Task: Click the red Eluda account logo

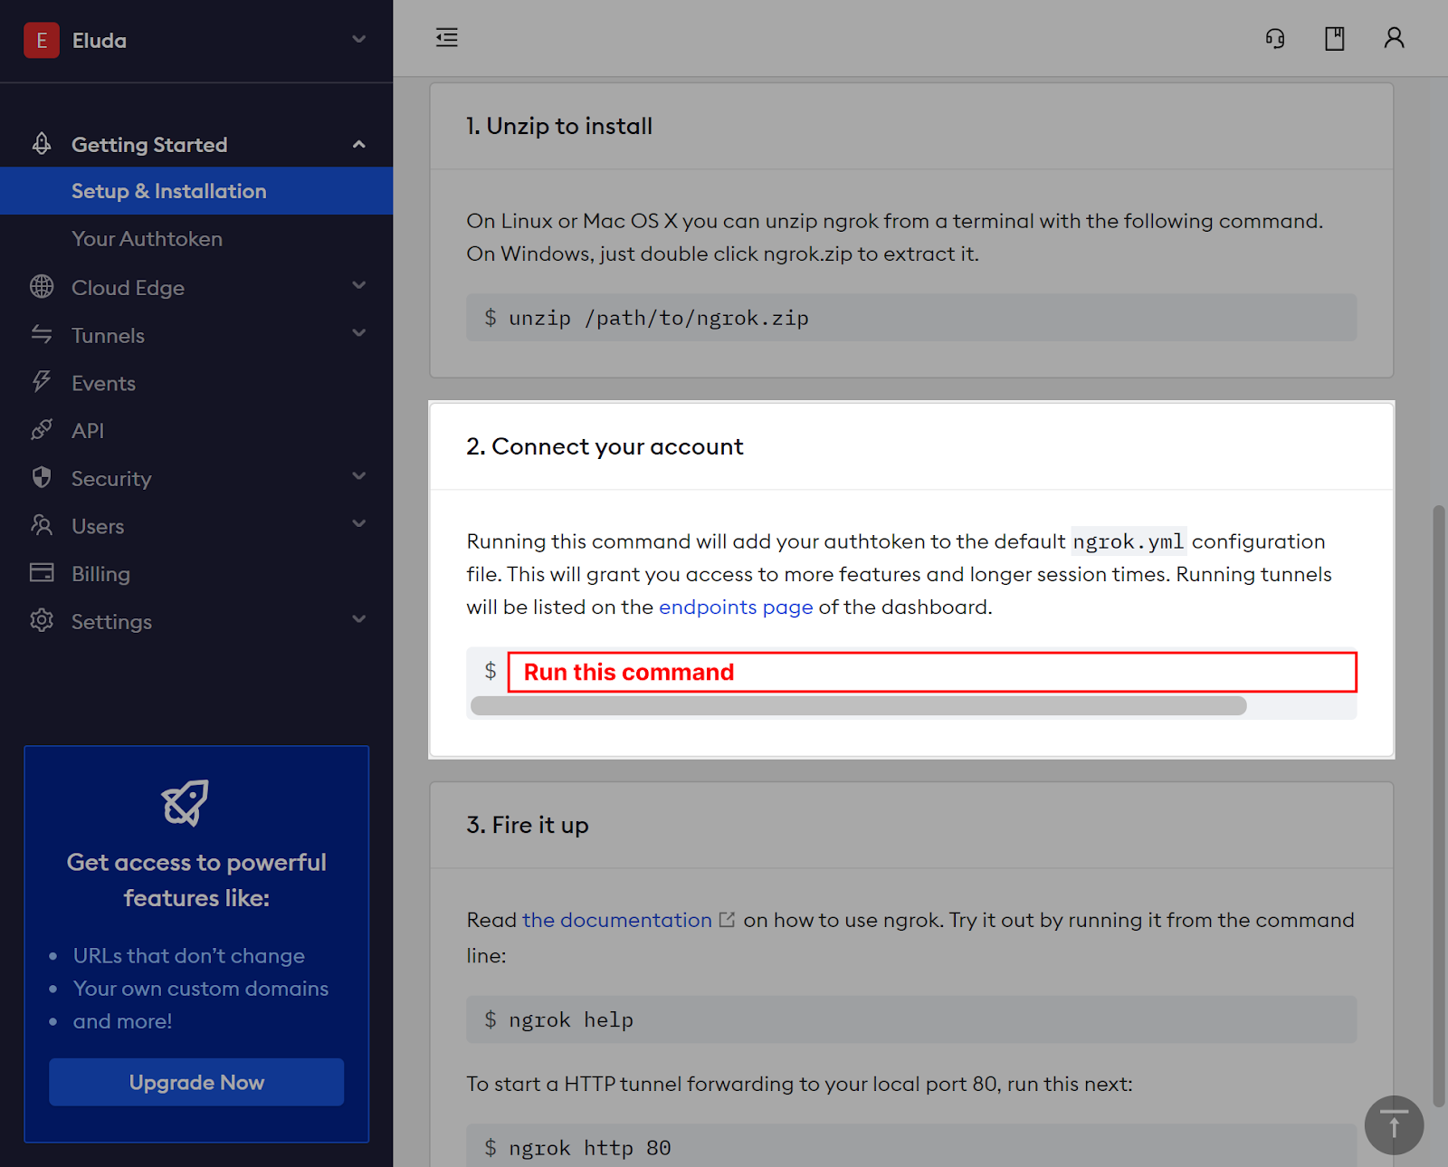Action: 42,40
